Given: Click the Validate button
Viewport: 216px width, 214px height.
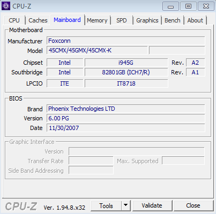Looking at the screenshot, I should (x=152, y=205).
